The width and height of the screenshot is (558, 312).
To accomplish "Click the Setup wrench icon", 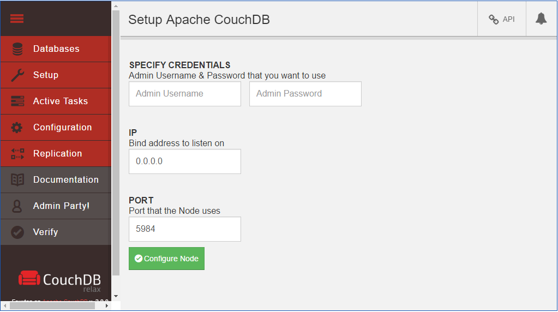I will click(x=17, y=75).
